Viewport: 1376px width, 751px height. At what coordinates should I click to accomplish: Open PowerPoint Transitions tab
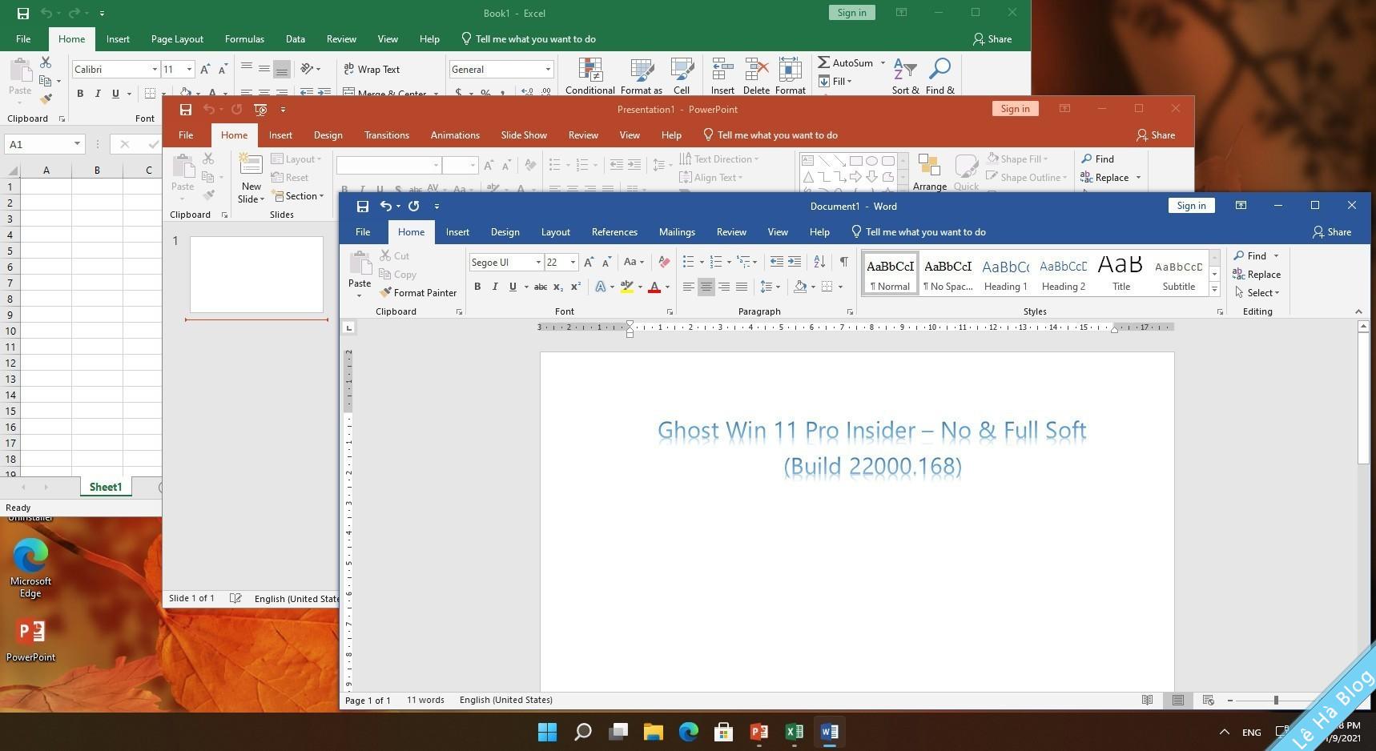tap(386, 135)
